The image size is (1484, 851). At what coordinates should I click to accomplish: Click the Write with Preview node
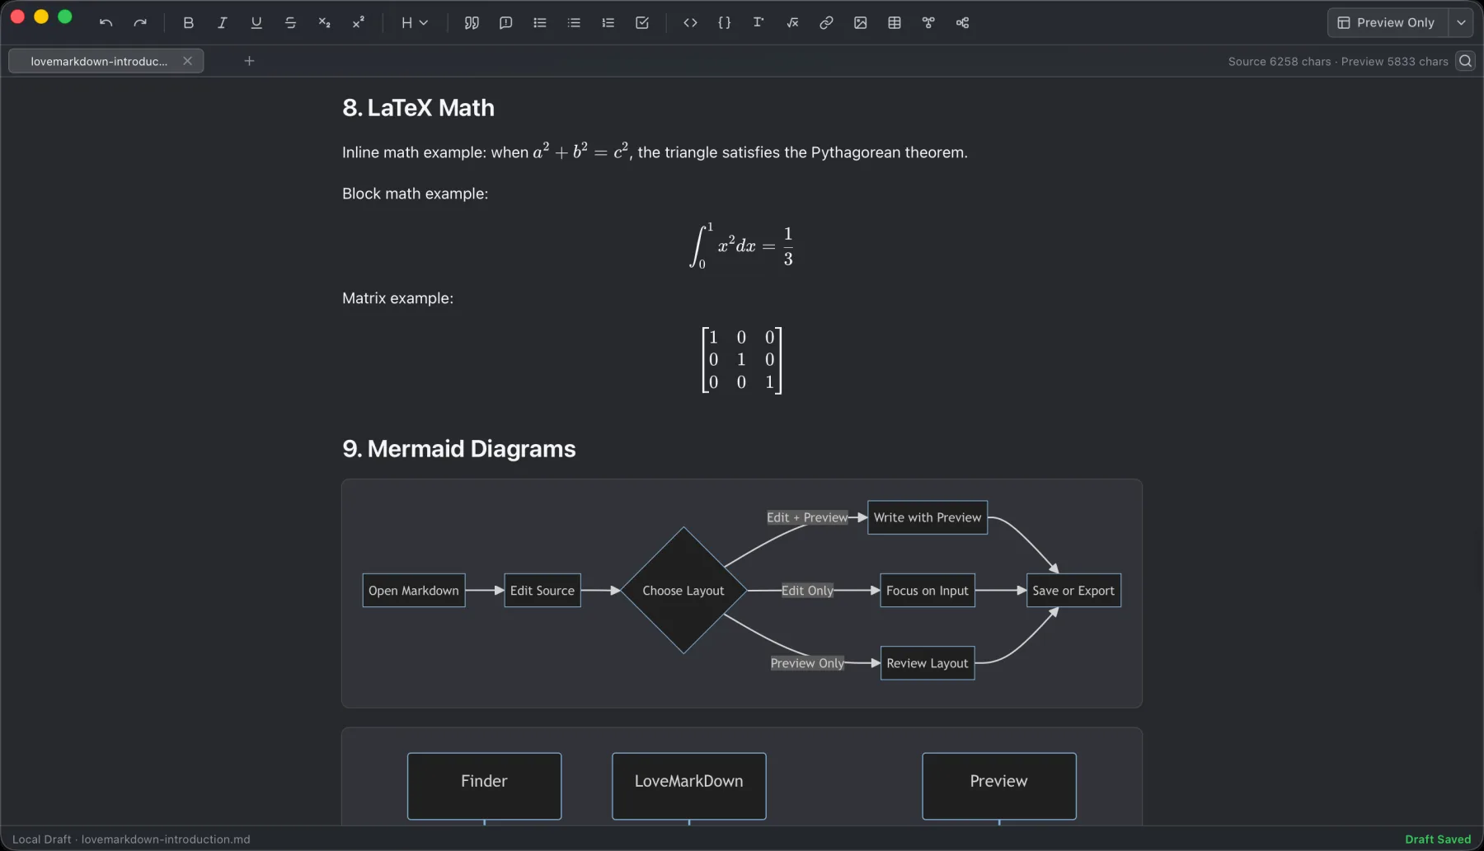tap(927, 517)
